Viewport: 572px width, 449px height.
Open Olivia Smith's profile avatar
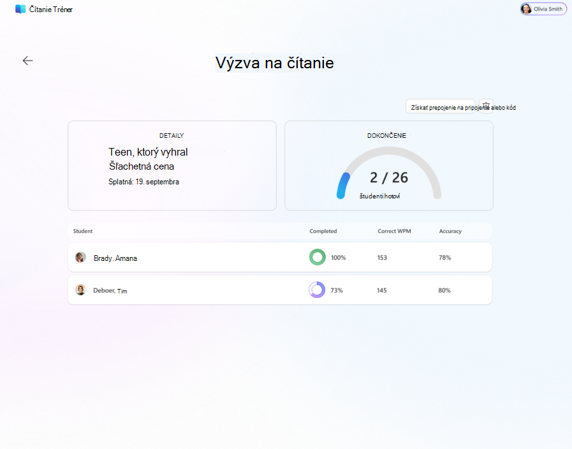pyautogui.click(x=525, y=9)
